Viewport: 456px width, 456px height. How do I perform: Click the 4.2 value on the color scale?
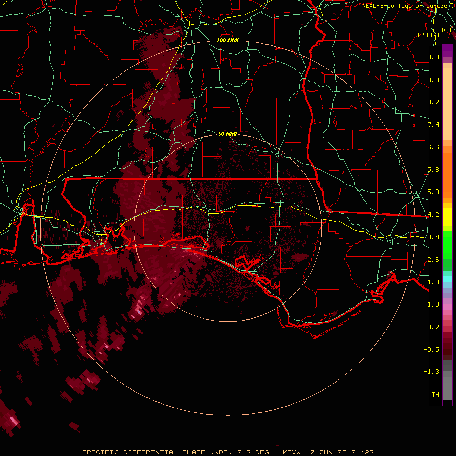tap(433, 215)
